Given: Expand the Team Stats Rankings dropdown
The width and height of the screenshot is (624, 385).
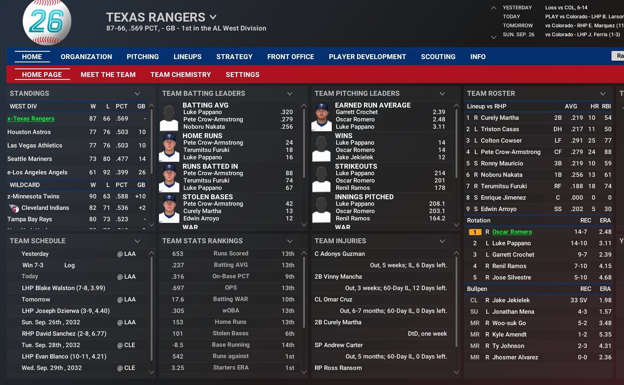Looking at the screenshot, I should (x=290, y=241).
